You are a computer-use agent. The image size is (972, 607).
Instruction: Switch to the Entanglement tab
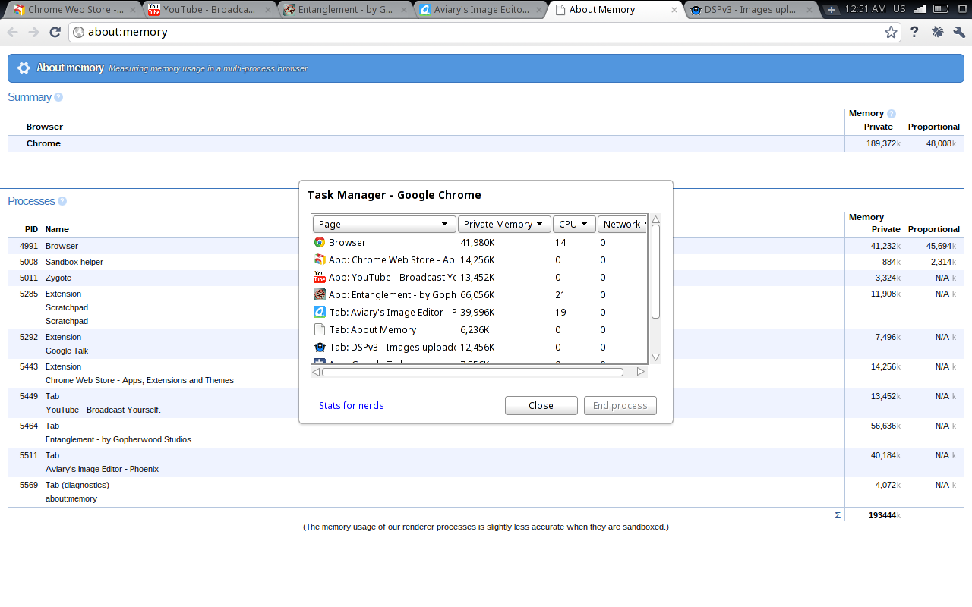pos(345,10)
